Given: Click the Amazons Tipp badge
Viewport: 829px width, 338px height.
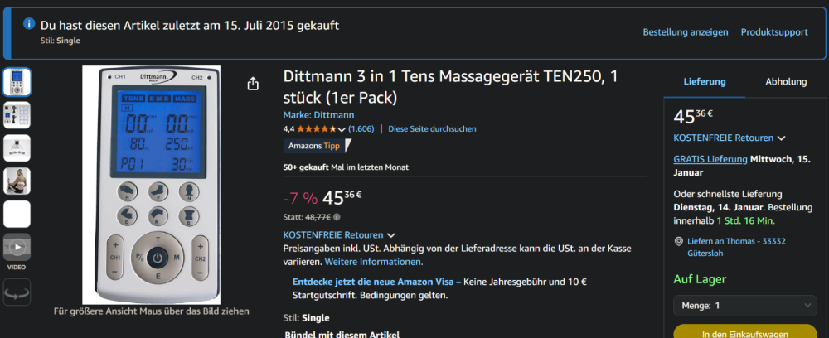Looking at the screenshot, I should (317, 146).
